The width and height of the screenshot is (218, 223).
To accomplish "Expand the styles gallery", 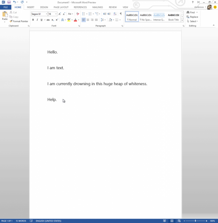I will (x=182, y=20).
